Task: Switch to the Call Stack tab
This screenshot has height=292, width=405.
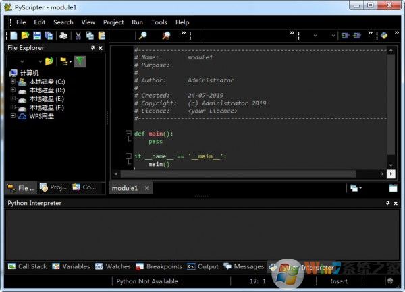Action: [27, 266]
